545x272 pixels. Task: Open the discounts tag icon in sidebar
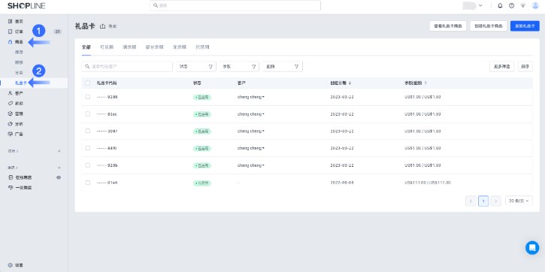point(10,104)
